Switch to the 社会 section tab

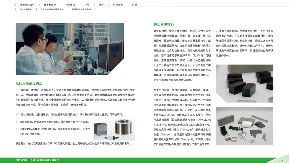[101, 5]
